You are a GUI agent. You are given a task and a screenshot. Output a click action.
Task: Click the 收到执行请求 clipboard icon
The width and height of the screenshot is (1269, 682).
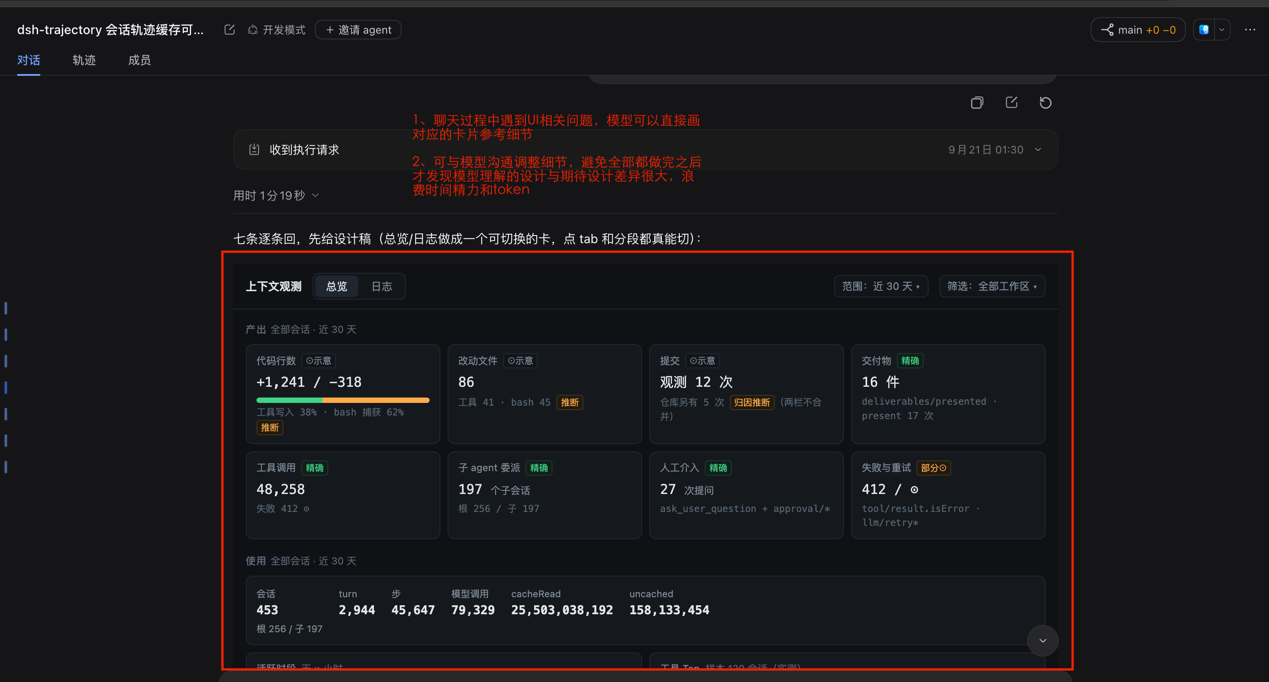pos(254,149)
